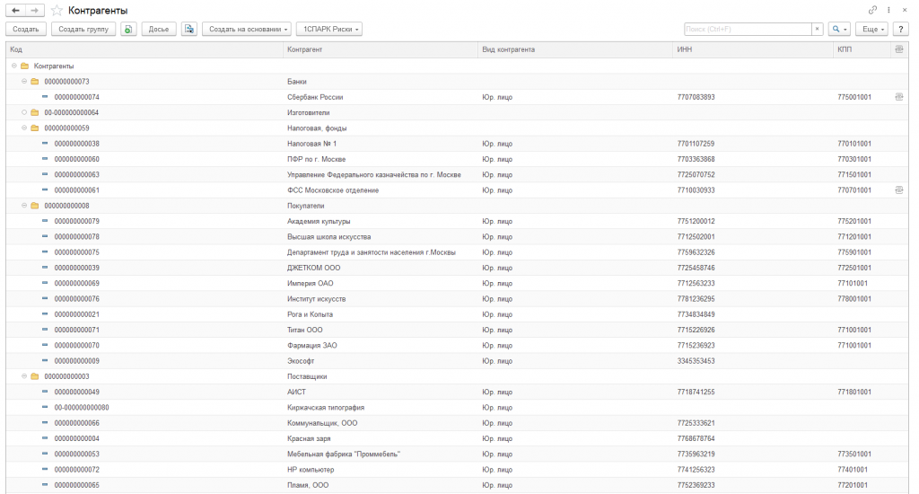Screen dimensions: 919x494
Task: Sort by the Контрагент column header
Action: [381, 50]
